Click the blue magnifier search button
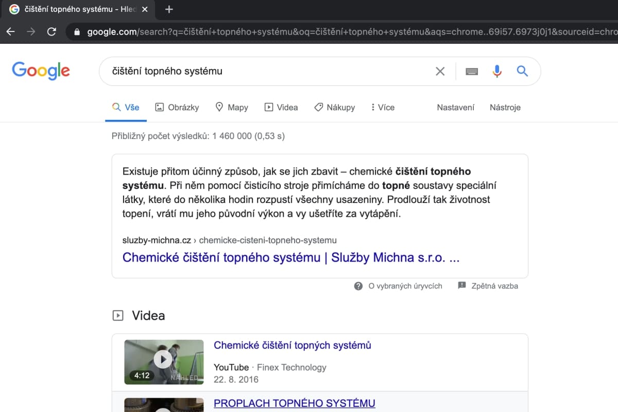The image size is (618, 412). 522,71
